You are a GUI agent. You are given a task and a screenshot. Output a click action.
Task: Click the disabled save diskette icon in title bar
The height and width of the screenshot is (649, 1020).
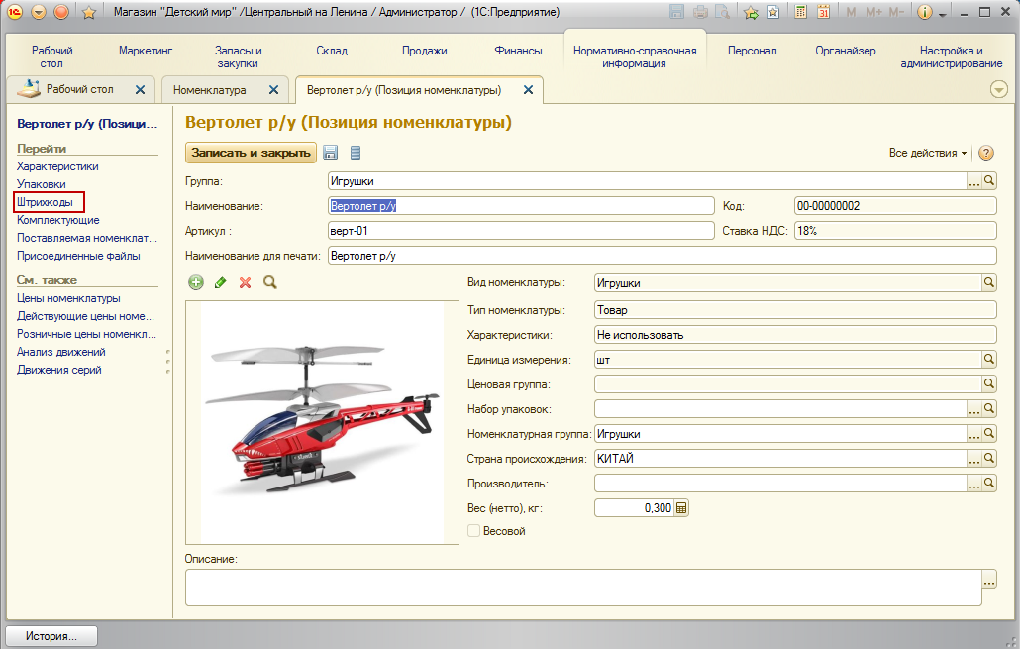676,12
